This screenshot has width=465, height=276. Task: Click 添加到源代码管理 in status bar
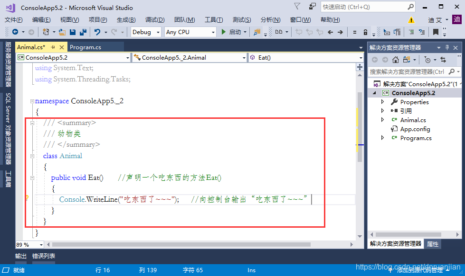click(419, 270)
